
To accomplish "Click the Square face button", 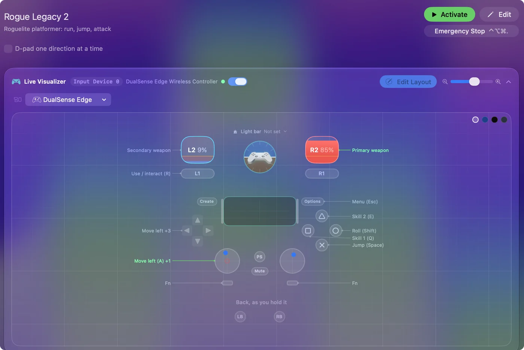I will [x=308, y=231].
